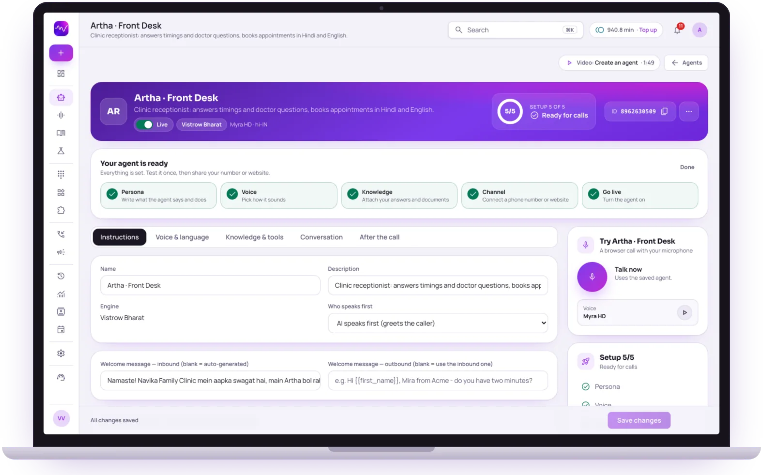Go back via the Agents button
Screen dimensions: 763x475
(686, 63)
